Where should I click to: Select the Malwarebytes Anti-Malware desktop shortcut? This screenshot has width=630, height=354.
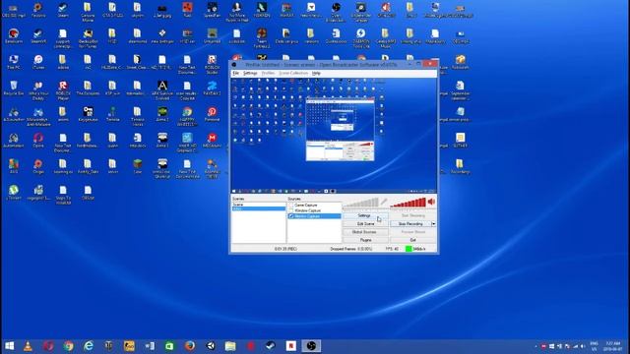(38, 116)
